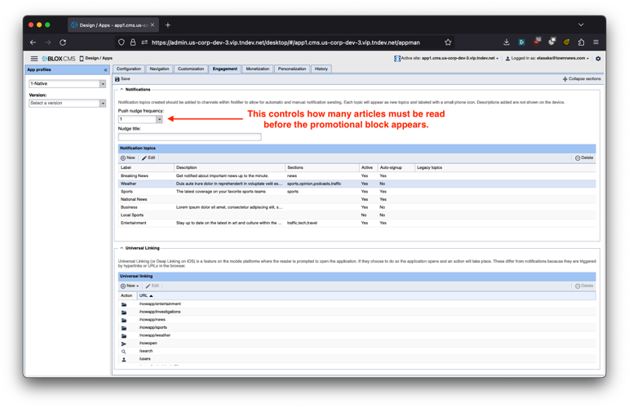
Task: Click the person icon beside /users
Action: pyautogui.click(x=124, y=359)
